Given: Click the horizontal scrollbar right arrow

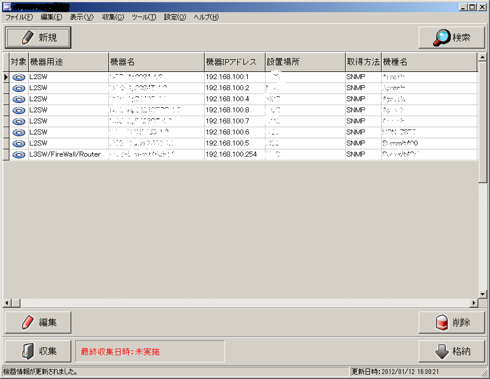Looking at the screenshot, I should [474, 303].
